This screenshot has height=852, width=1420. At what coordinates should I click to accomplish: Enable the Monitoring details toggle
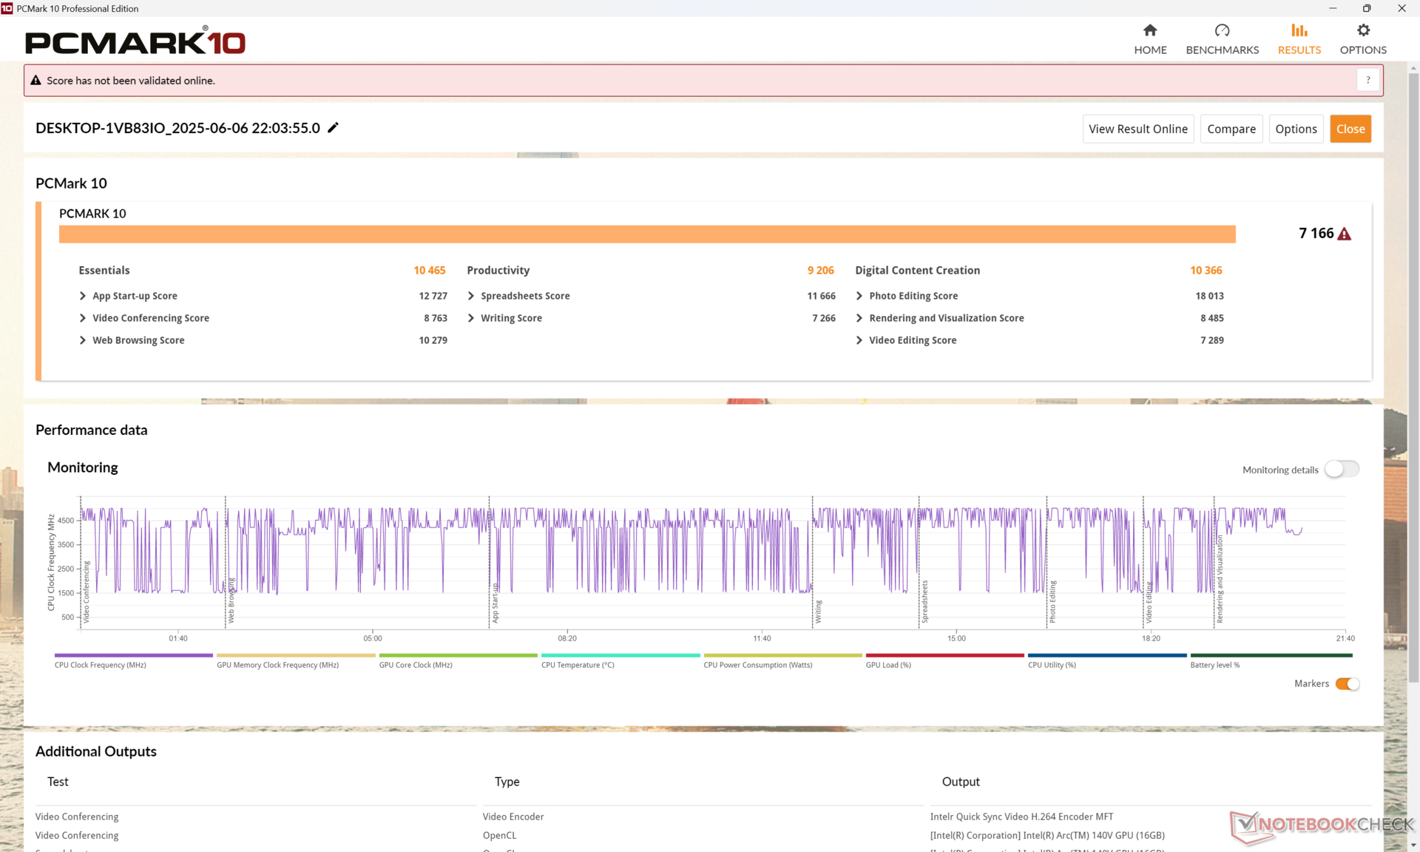point(1341,469)
